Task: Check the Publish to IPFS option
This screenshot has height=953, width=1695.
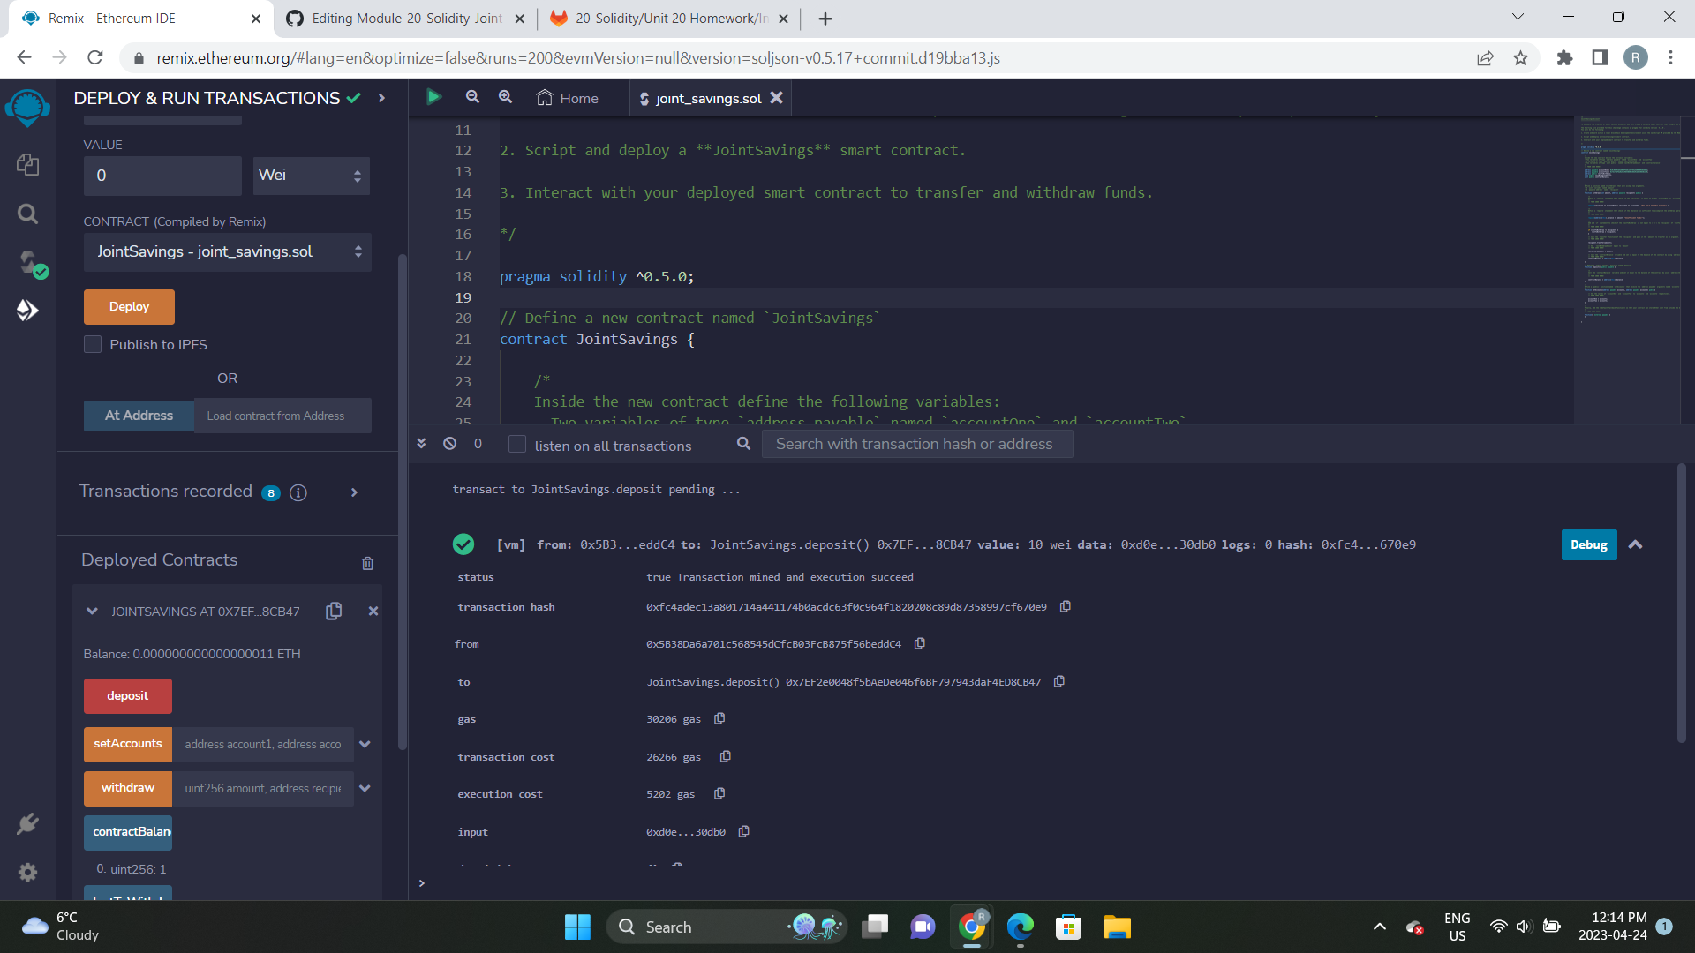Action: pyautogui.click(x=92, y=344)
